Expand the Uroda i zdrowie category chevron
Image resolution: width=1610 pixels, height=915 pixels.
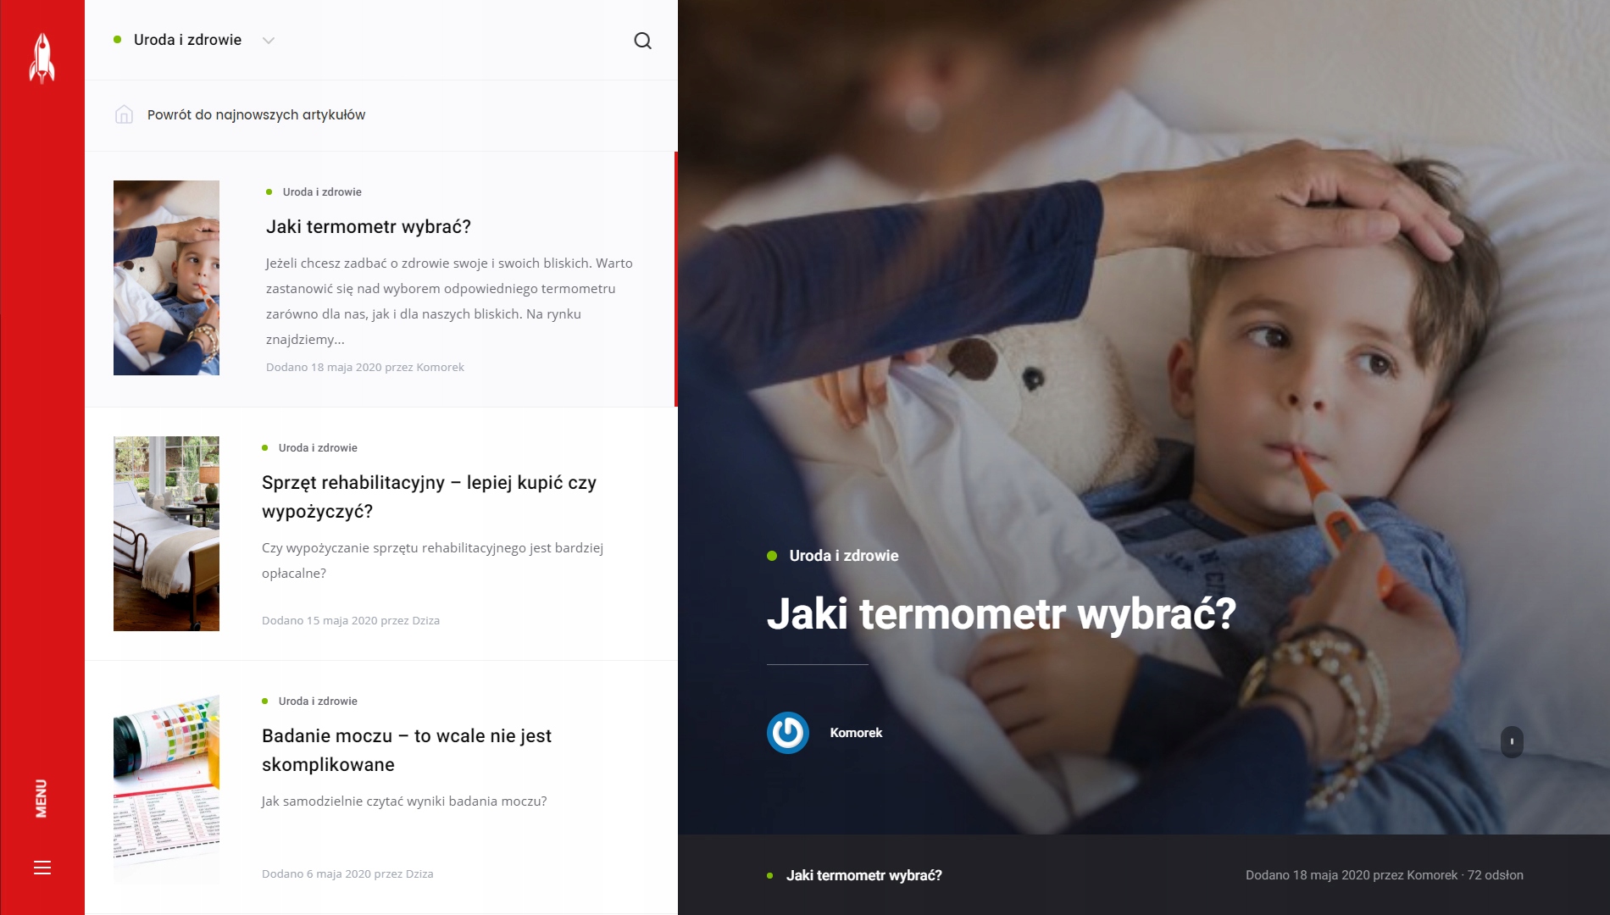[x=269, y=41]
